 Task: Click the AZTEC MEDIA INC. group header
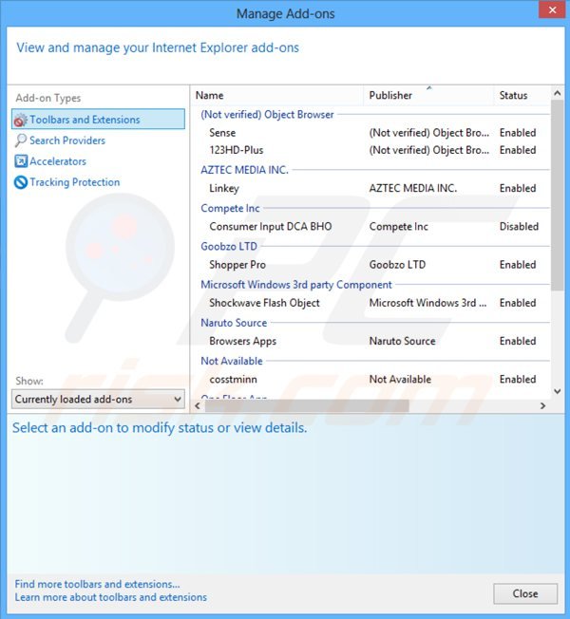coord(244,170)
